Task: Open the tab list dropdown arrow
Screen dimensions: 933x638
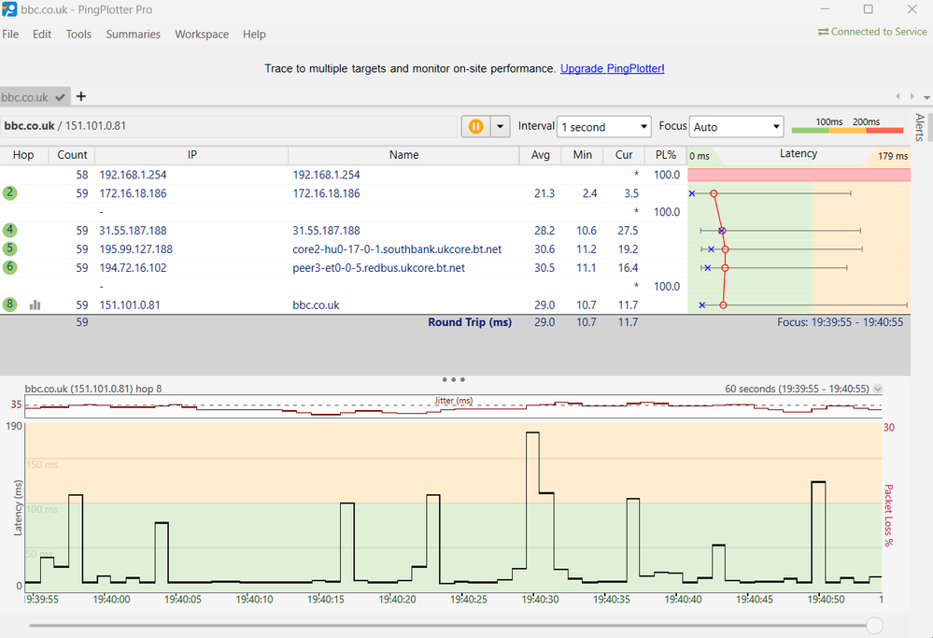Action: (x=926, y=97)
